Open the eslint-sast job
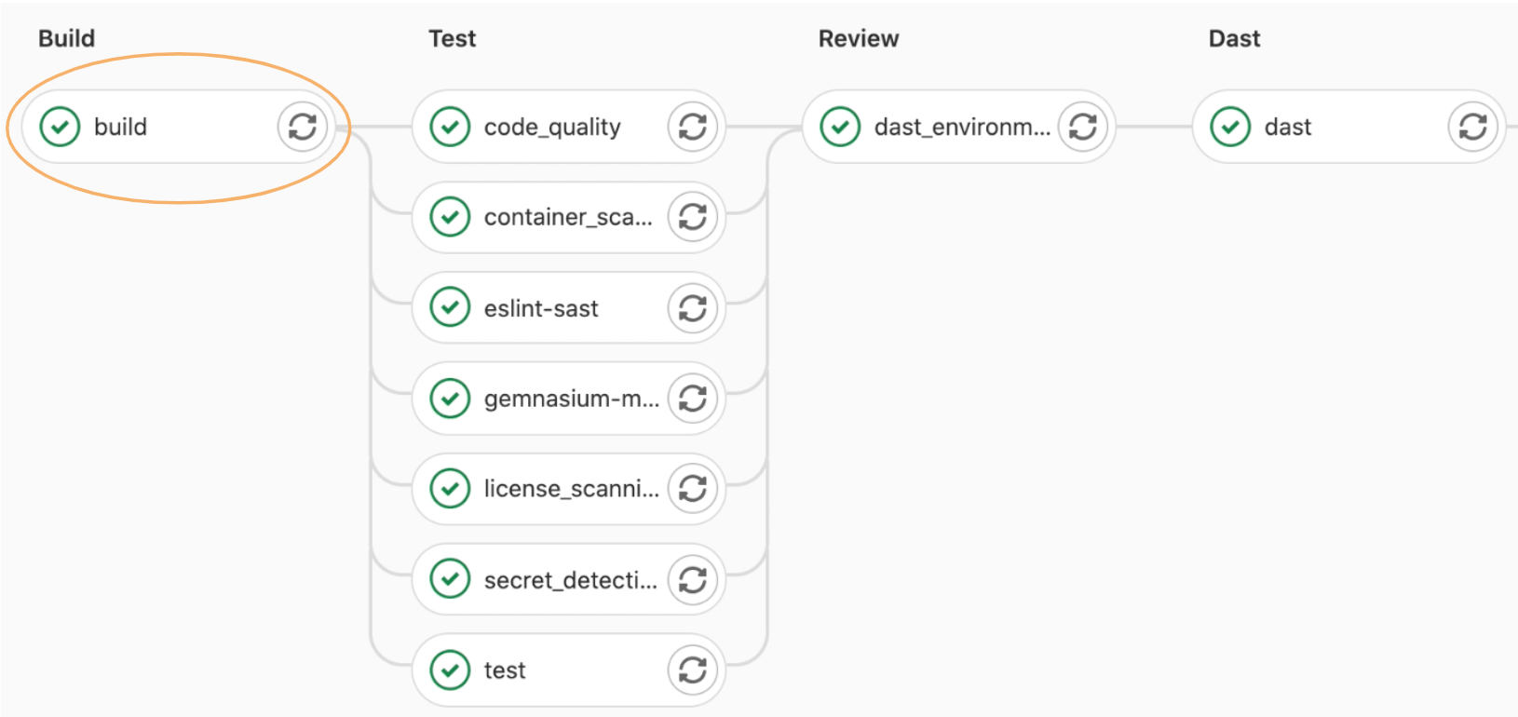Viewport: 1518px width, 717px height. click(x=541, y=308)
